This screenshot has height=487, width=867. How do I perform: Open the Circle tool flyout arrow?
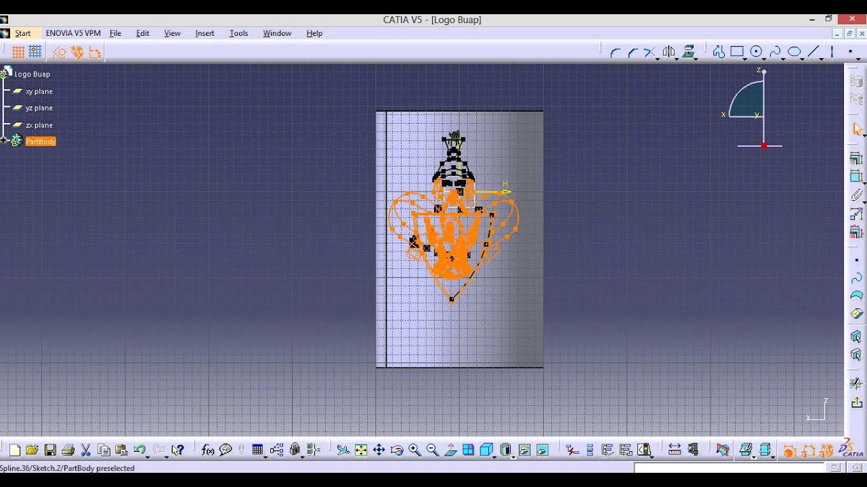764,59
